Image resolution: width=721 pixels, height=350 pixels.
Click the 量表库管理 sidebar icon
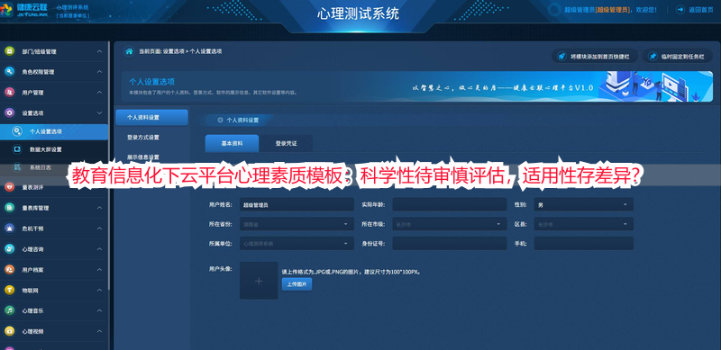9,208
